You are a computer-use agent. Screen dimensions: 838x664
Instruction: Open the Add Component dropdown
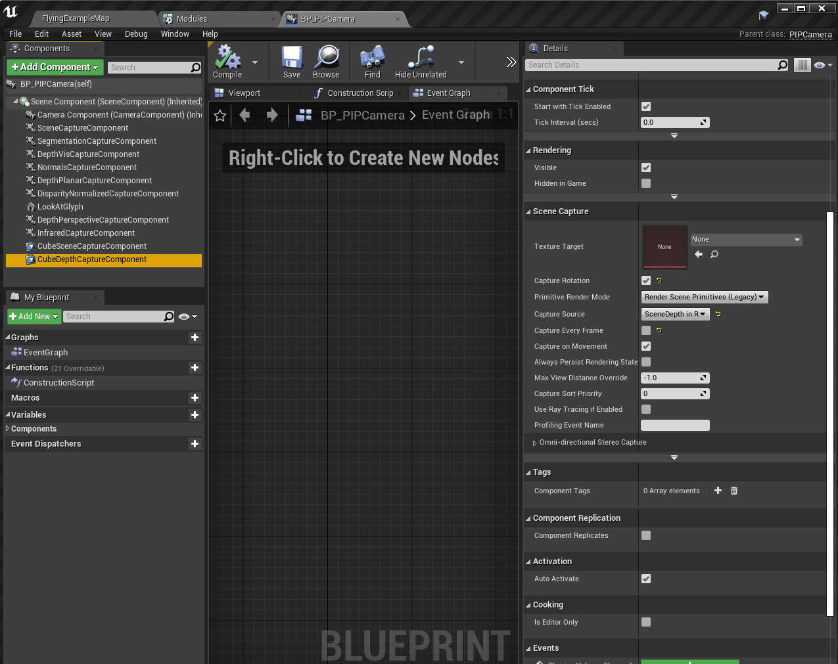click(x=55, y=67)
